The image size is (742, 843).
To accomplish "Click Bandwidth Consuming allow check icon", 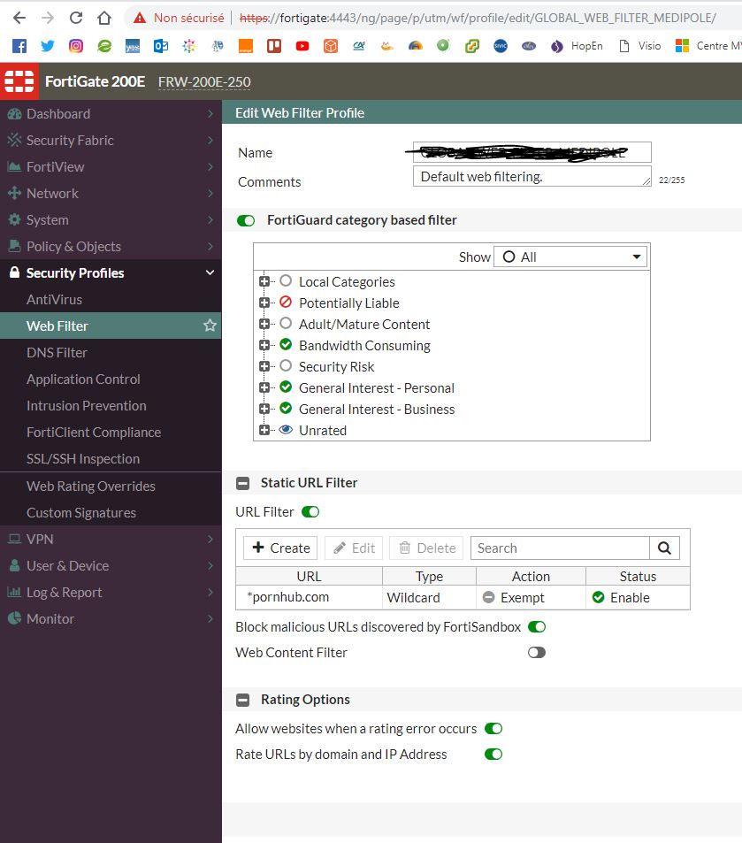I will coord(286,345).
